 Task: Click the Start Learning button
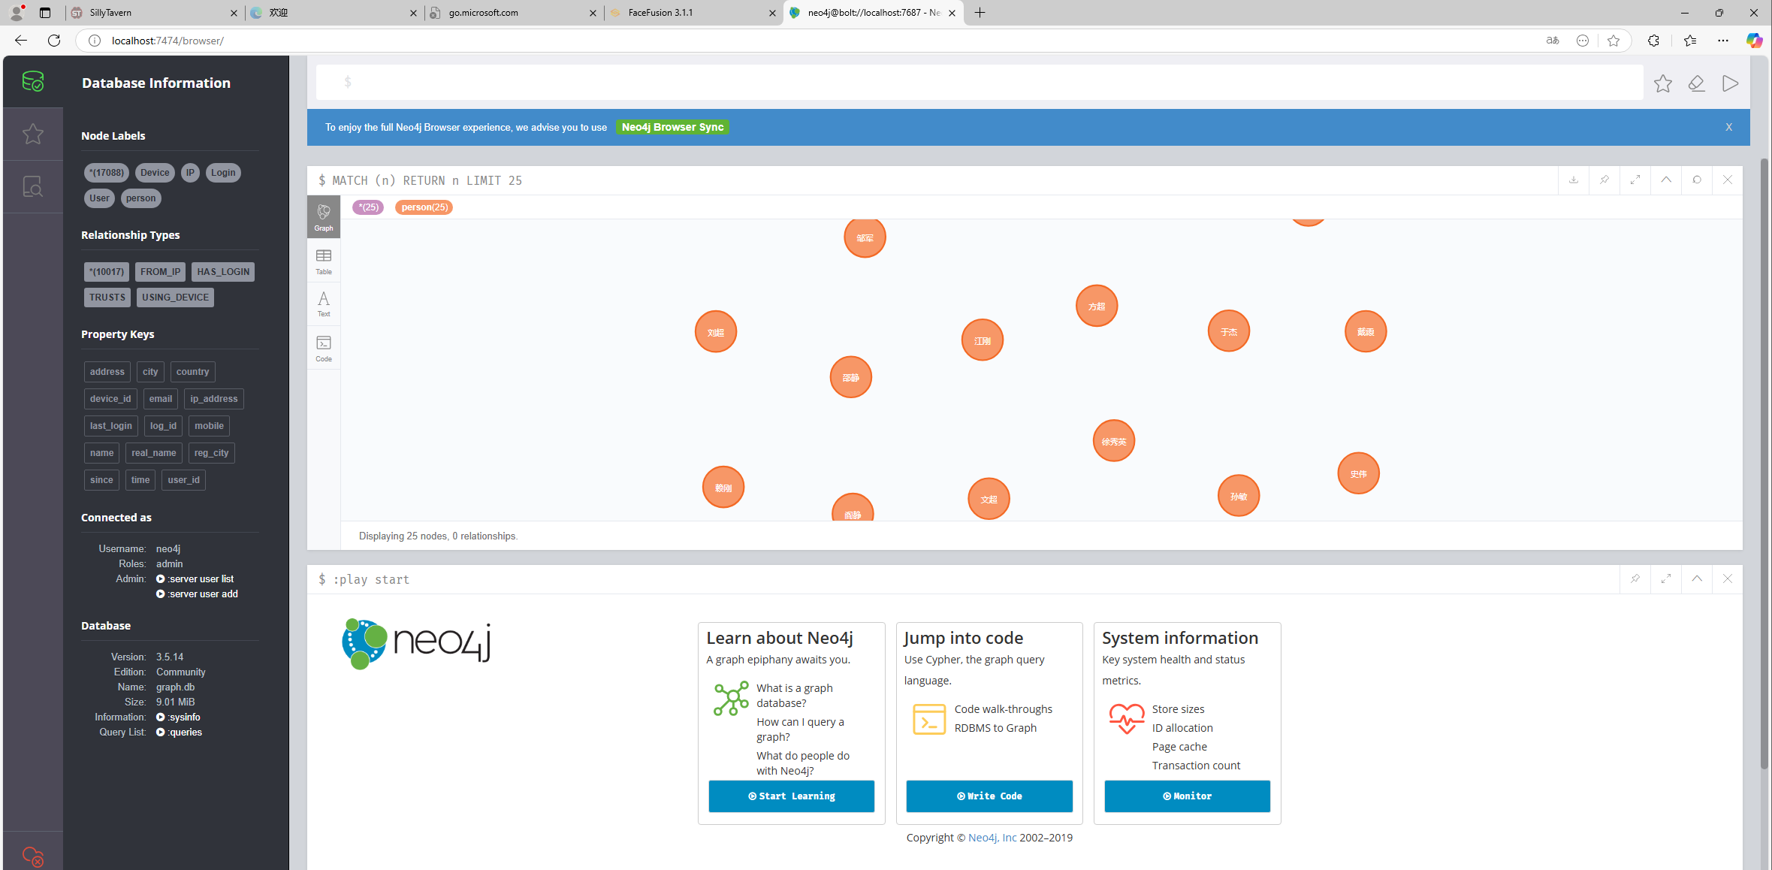791,796
